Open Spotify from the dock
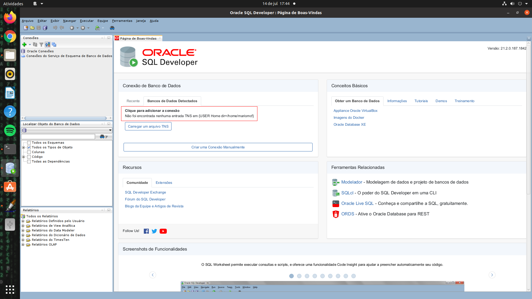 coord(10,130)
